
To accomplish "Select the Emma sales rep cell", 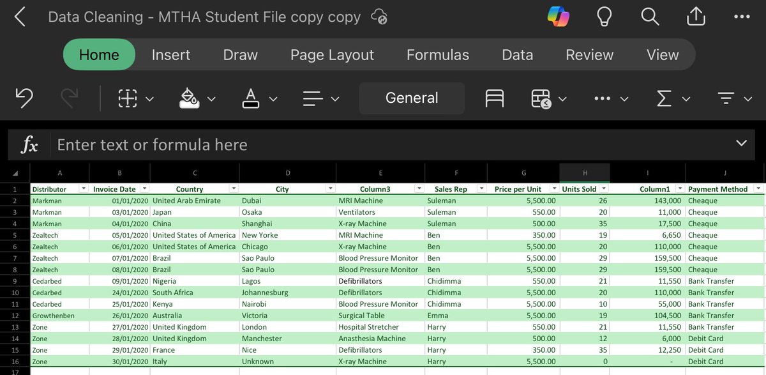I will (x=456, y=316).
